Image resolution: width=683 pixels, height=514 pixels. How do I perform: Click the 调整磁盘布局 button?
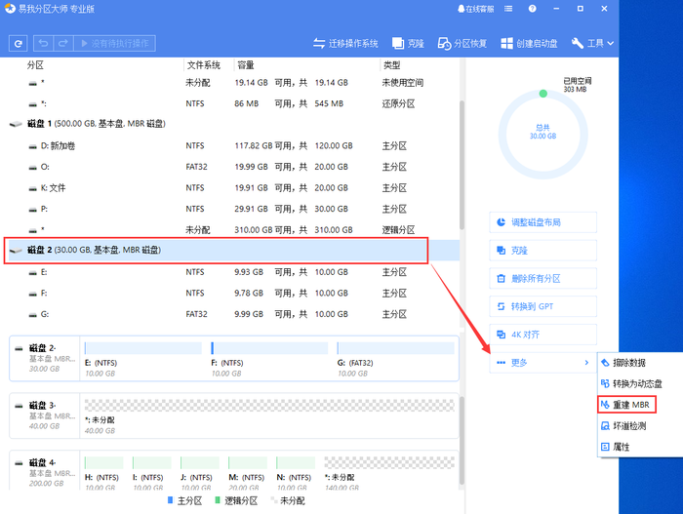click(x=542, y=222)
